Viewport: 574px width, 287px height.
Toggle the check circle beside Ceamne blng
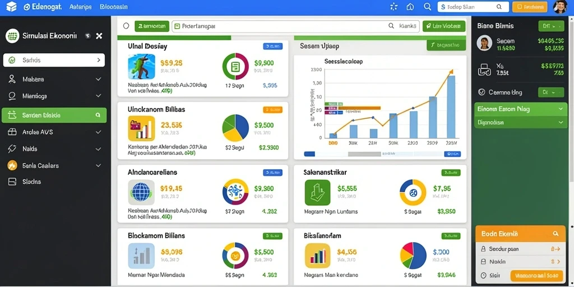[x=482, y=92]
